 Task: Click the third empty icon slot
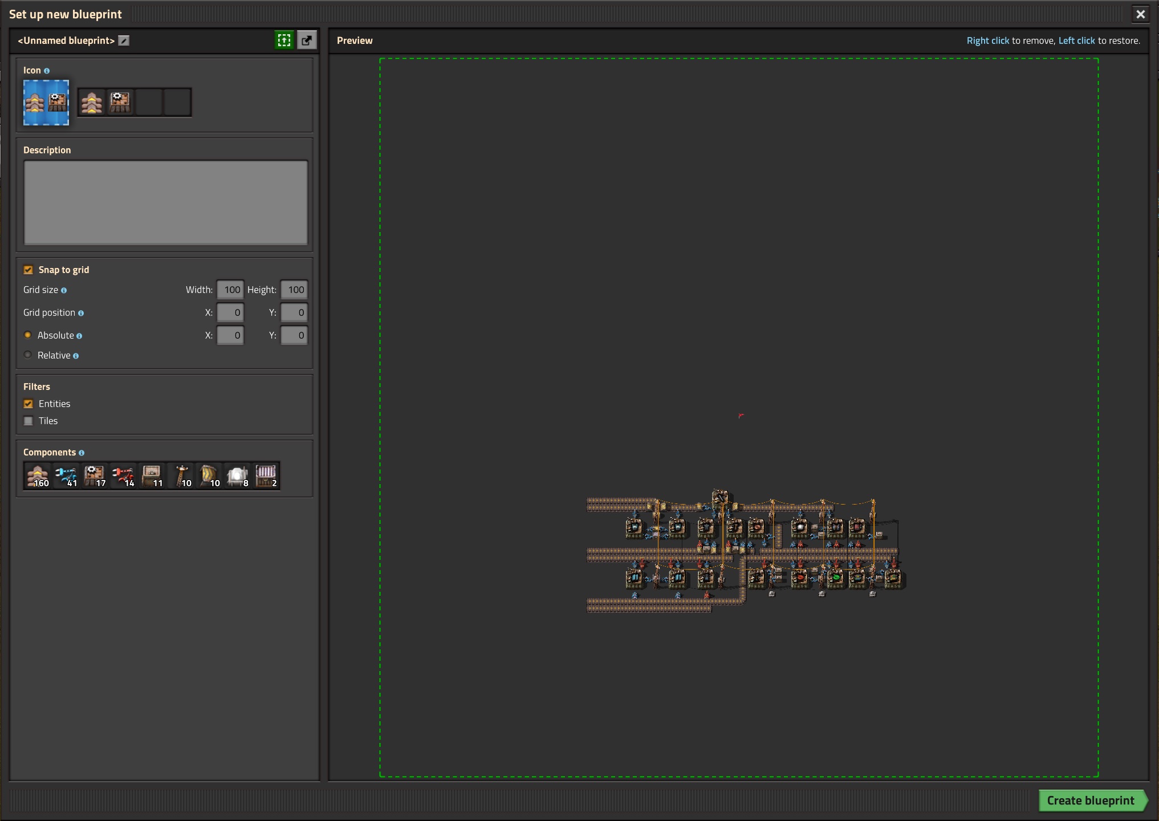[149, 102]
